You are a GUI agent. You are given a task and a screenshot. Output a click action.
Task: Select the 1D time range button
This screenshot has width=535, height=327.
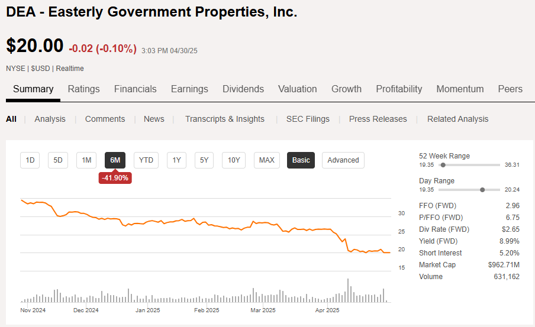30,160
